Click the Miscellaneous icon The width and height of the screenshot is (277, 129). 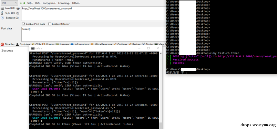click(x=92, y=44)
